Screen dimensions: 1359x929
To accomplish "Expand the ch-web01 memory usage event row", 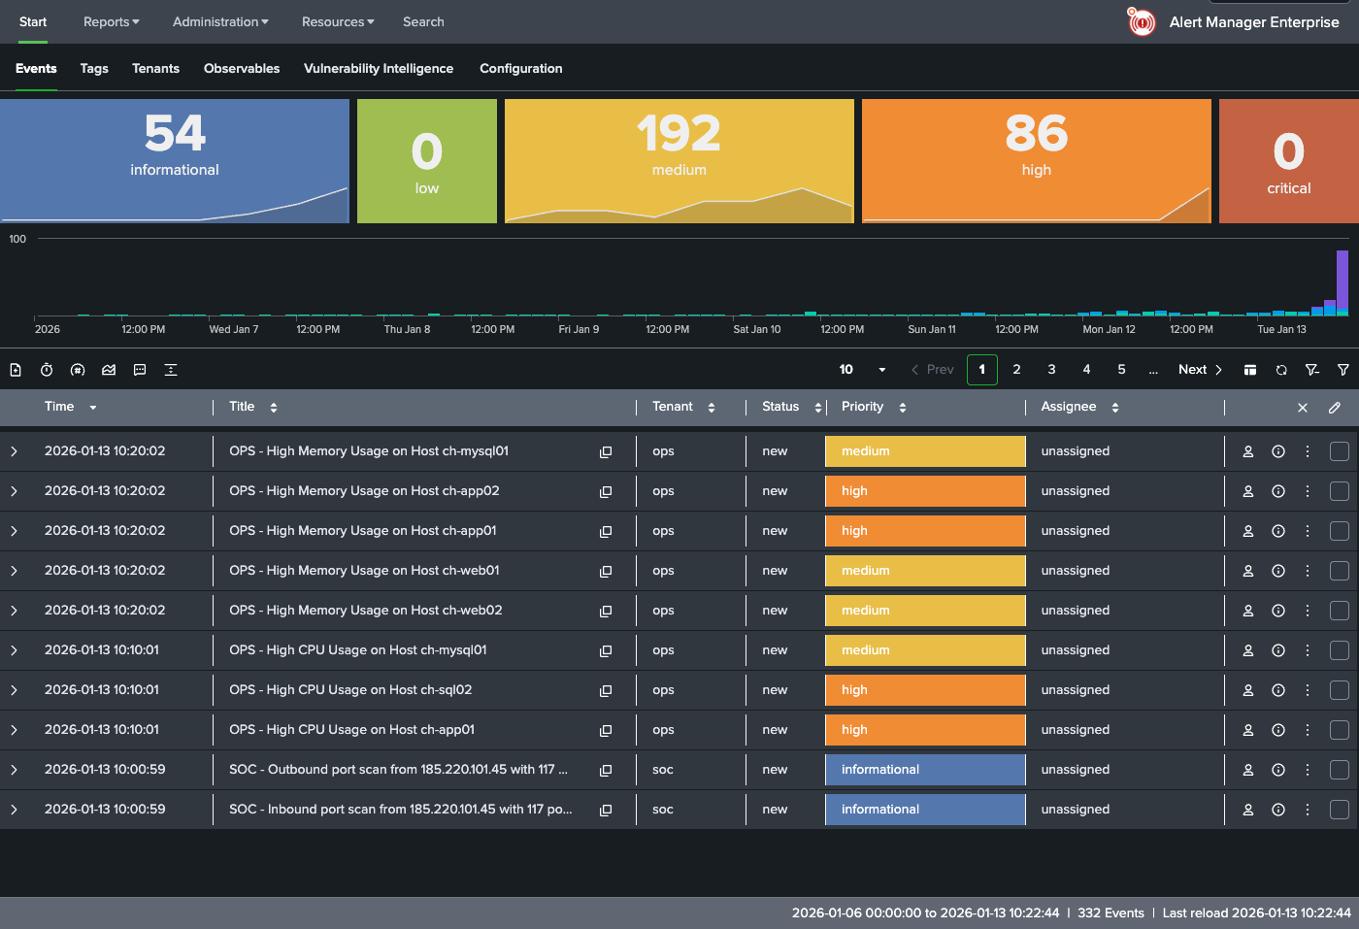I will click(15, 571).
